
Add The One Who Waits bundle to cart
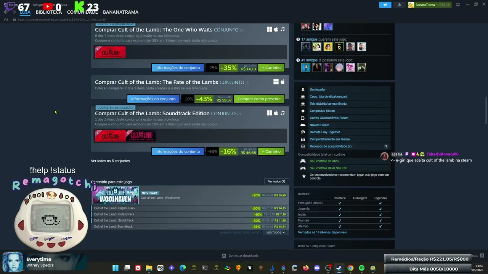(271, 68)
